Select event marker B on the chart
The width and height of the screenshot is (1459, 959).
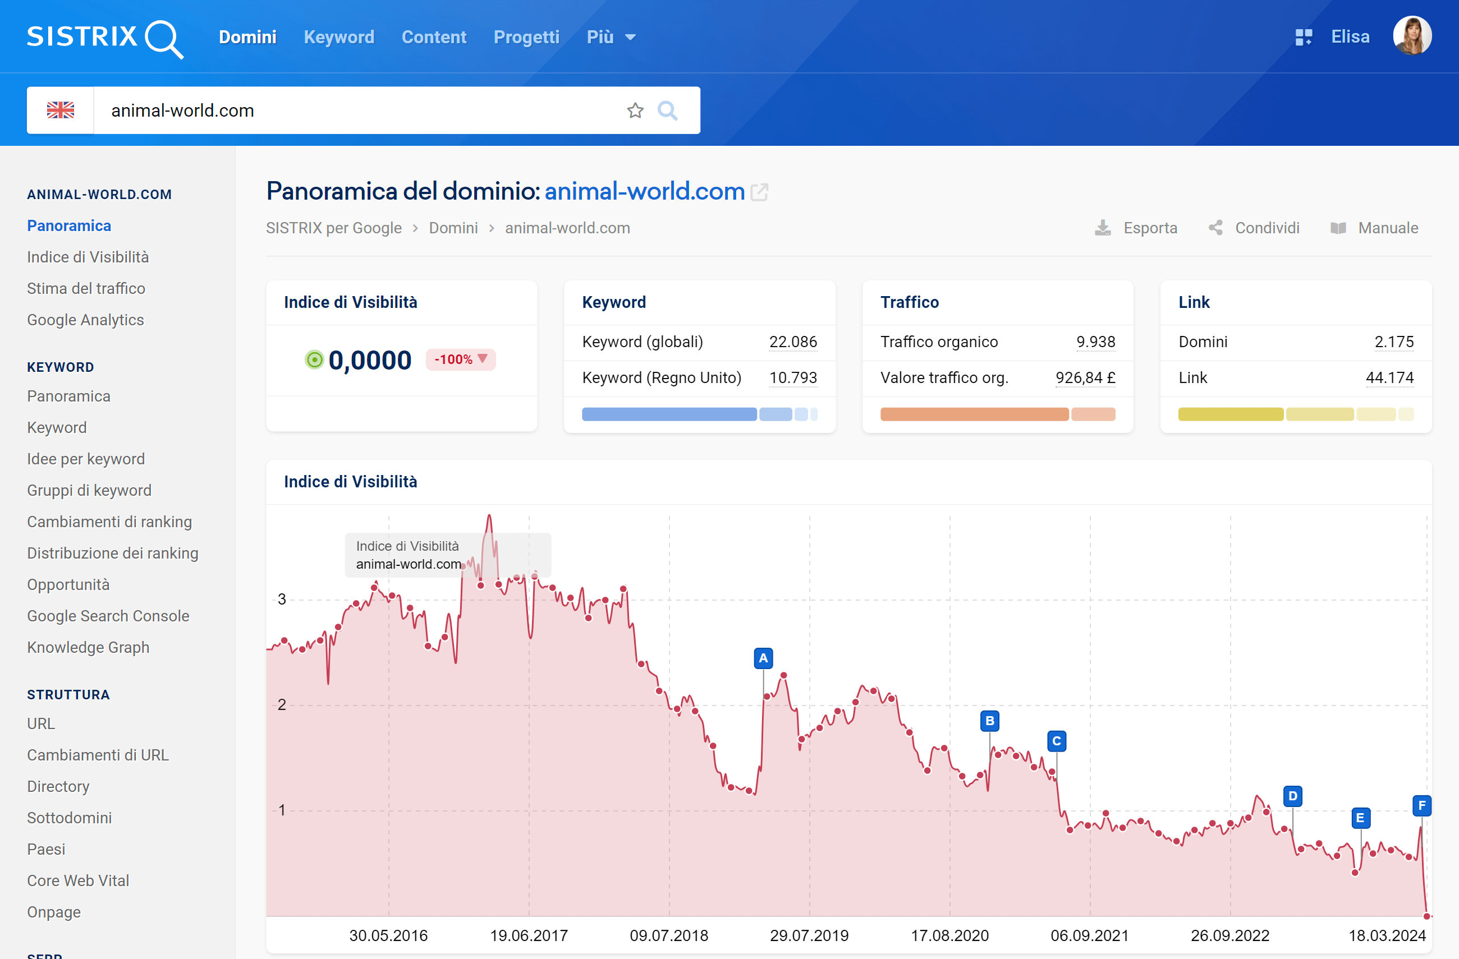click(x=989, y=721)
